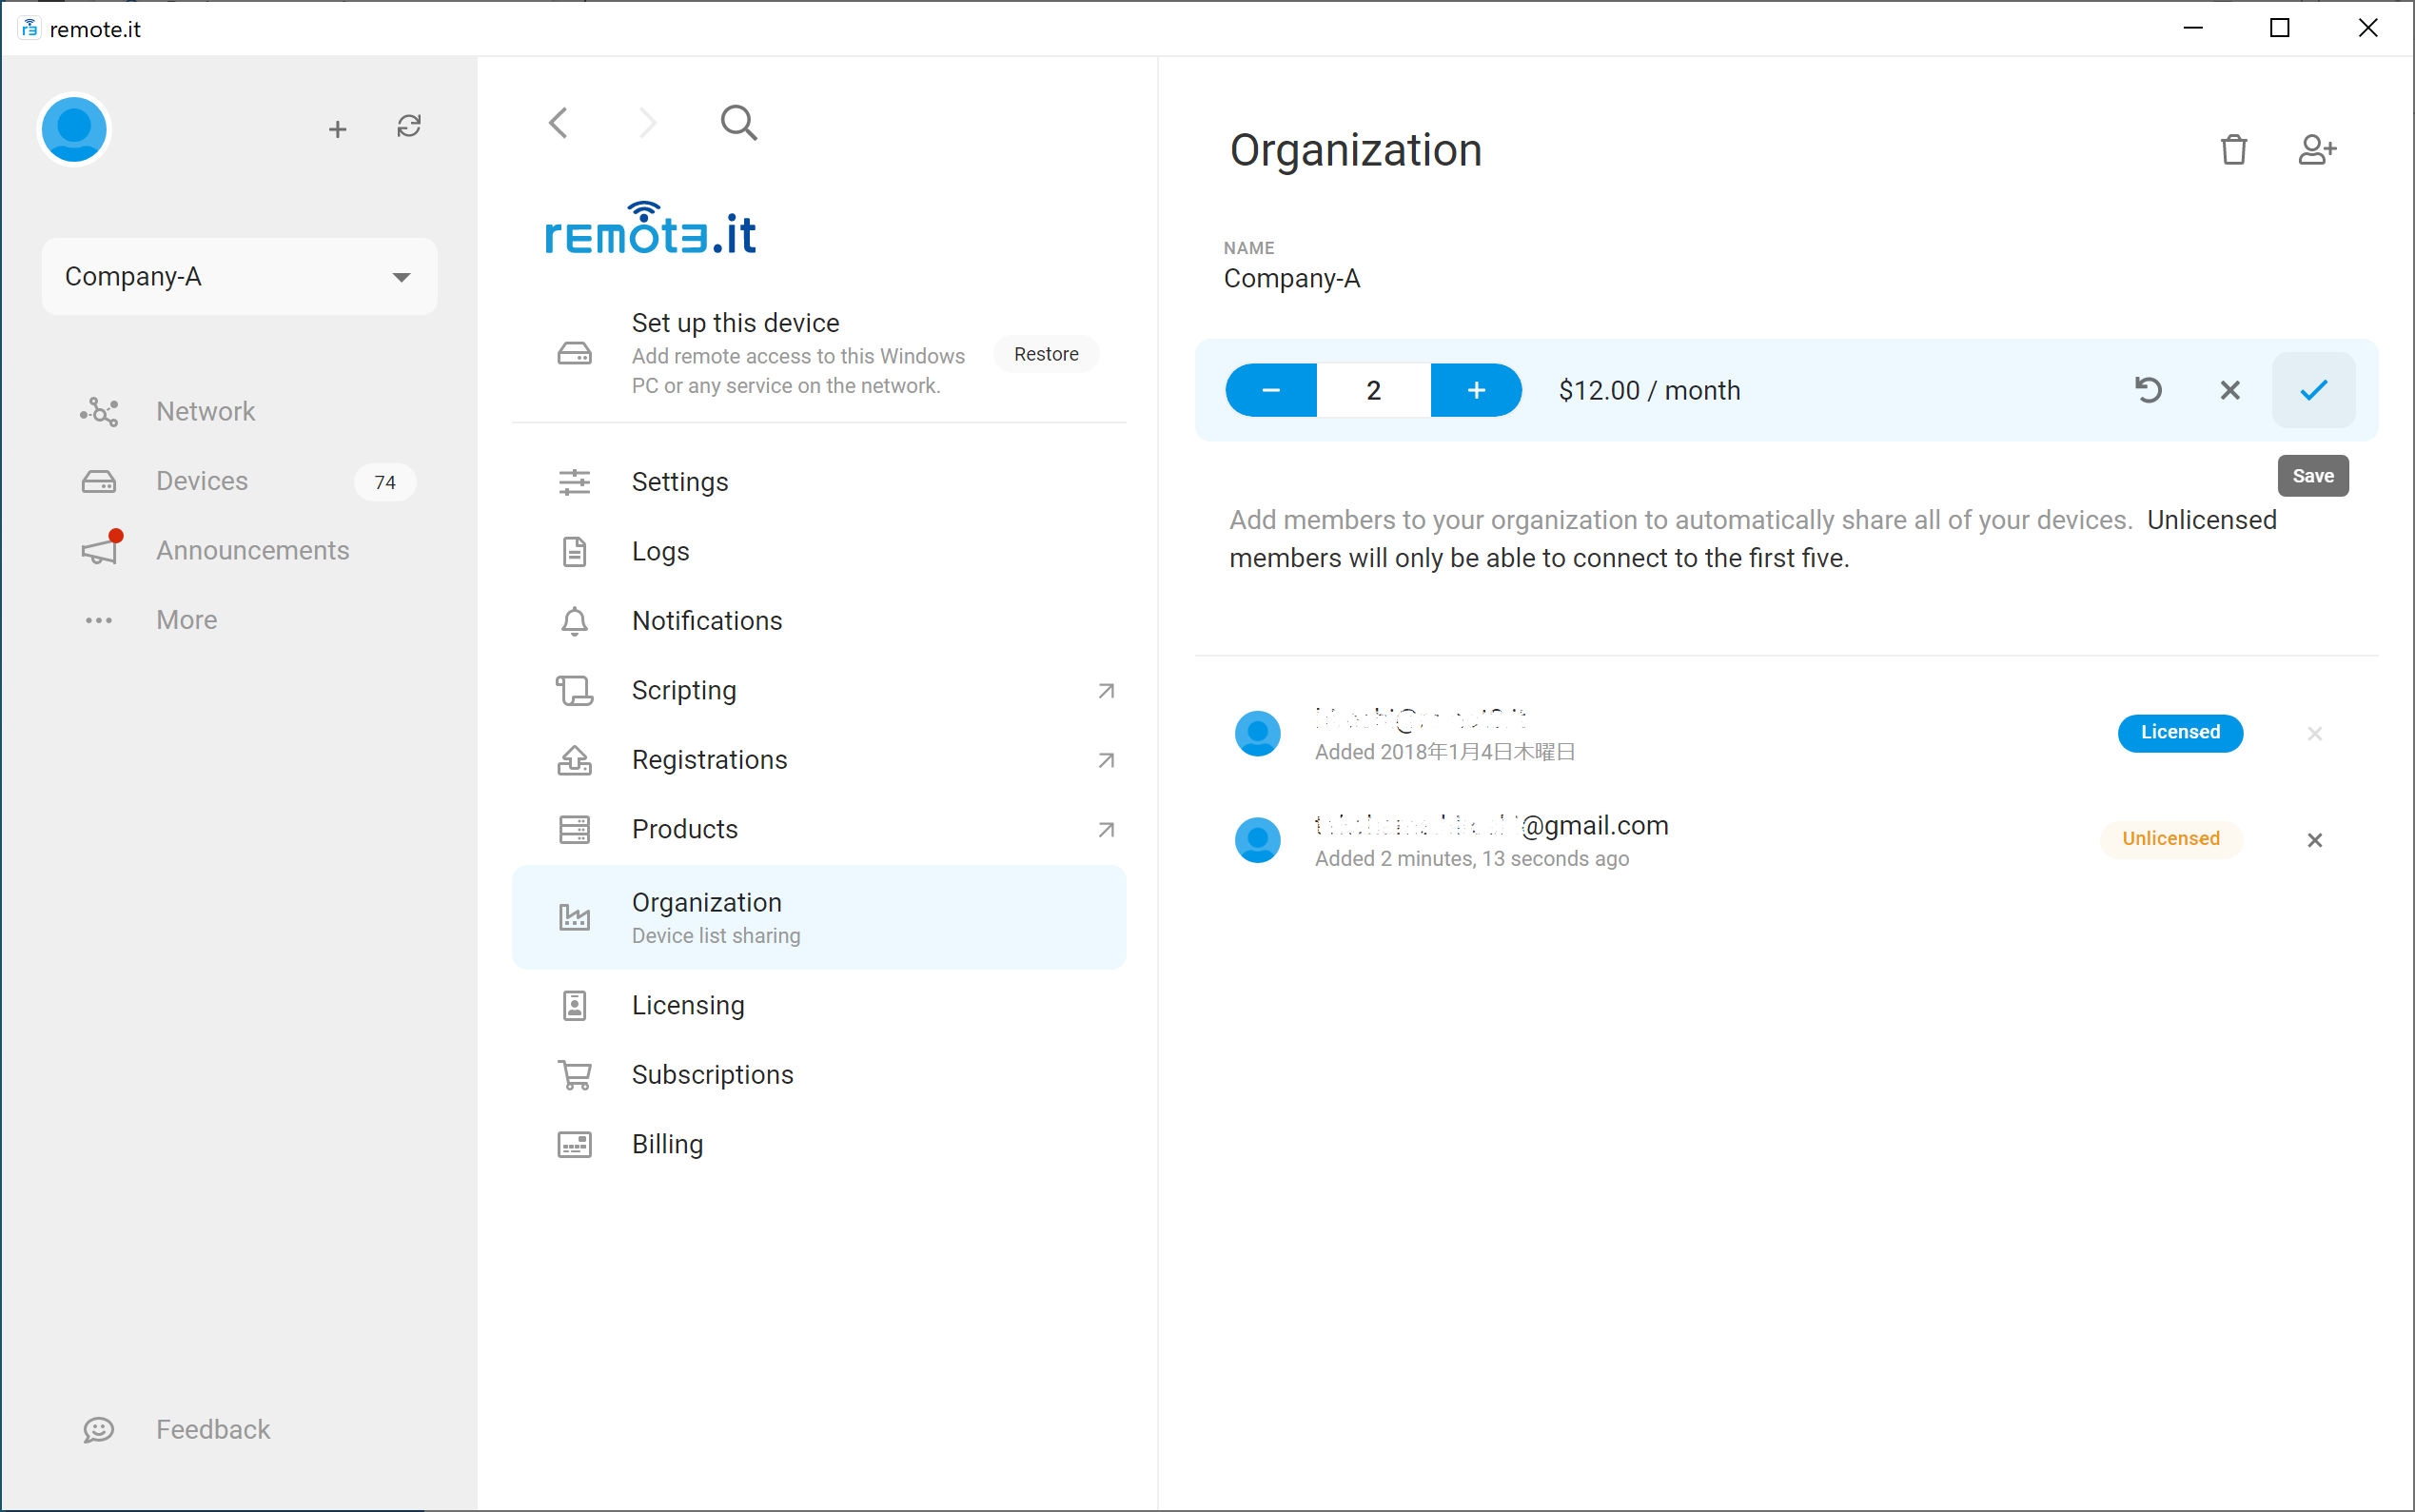Reset the license quantity change
Viewport: 2415px width, 1512px height.
coord(2148,390)
